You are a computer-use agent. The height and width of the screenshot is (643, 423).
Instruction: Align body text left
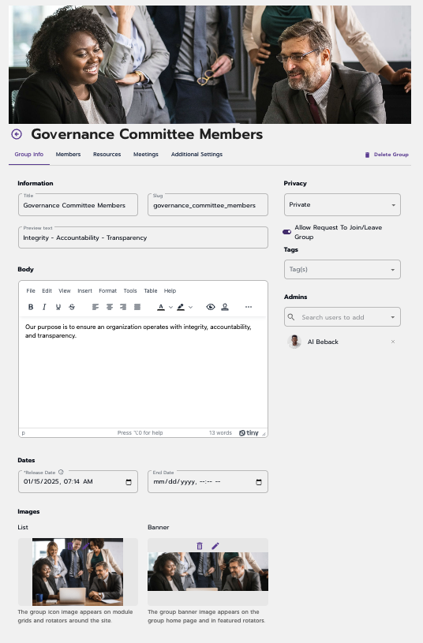[95, 307]
